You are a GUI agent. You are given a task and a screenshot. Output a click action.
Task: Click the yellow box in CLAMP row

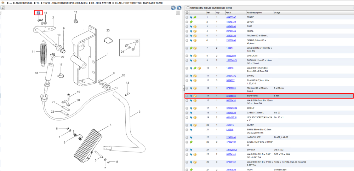point(195,125)
